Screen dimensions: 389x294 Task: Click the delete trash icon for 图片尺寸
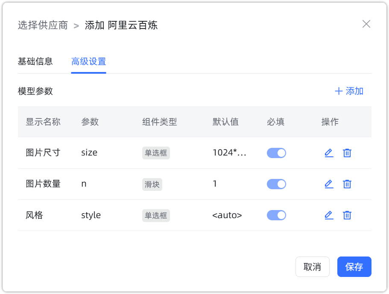347,153
